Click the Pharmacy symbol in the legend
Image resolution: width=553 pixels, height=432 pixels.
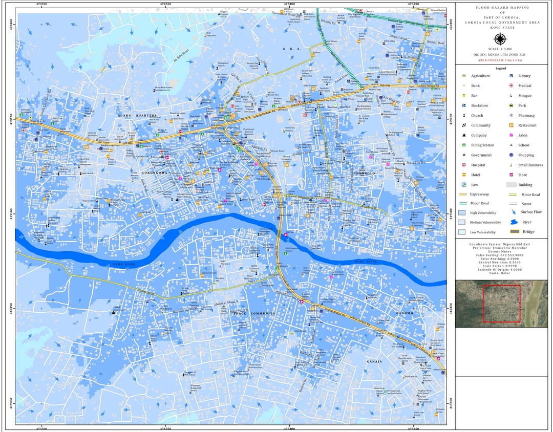pyautogui.click(x=511, y=115)
